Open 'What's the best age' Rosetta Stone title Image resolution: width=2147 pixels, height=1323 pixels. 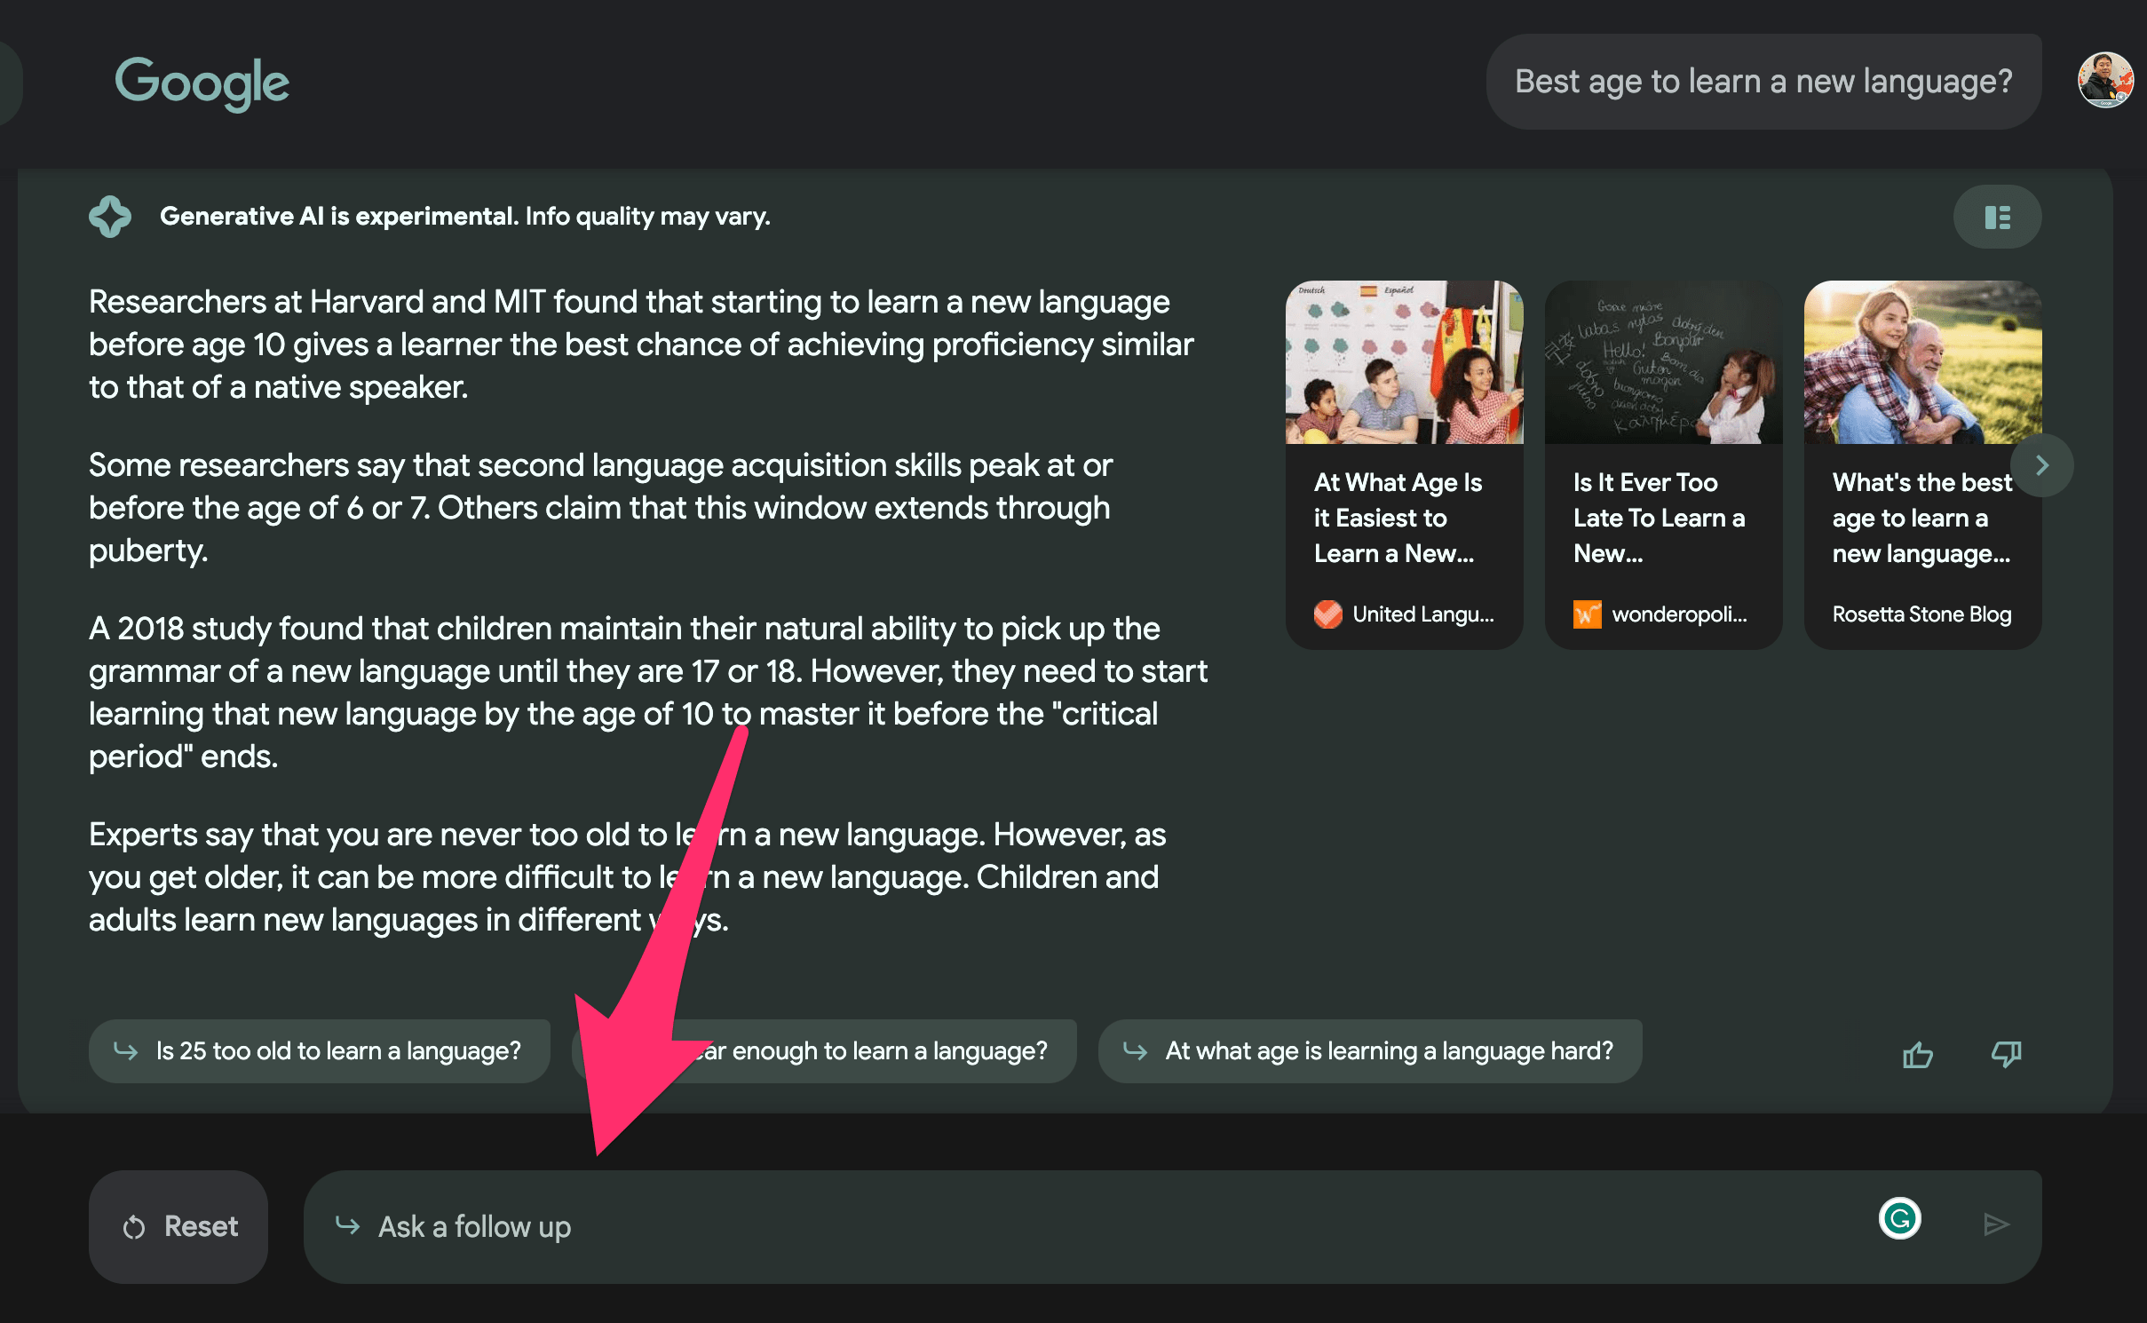[x=1921, y=518]
